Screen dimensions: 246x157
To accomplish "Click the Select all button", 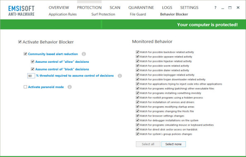I will (148, 144).
